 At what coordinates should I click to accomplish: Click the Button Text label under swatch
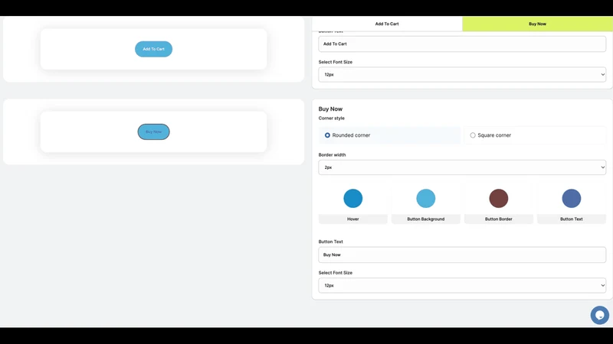coord(571,219)
